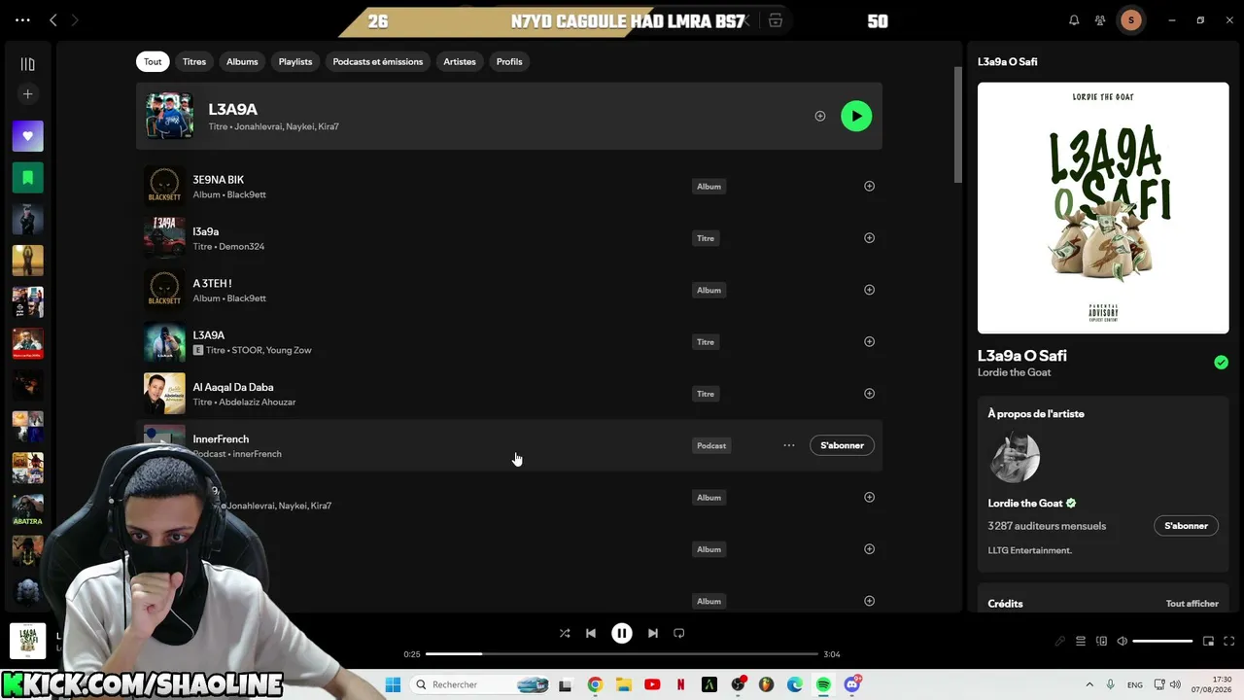Select the Albums filter tab

(242, 61)
